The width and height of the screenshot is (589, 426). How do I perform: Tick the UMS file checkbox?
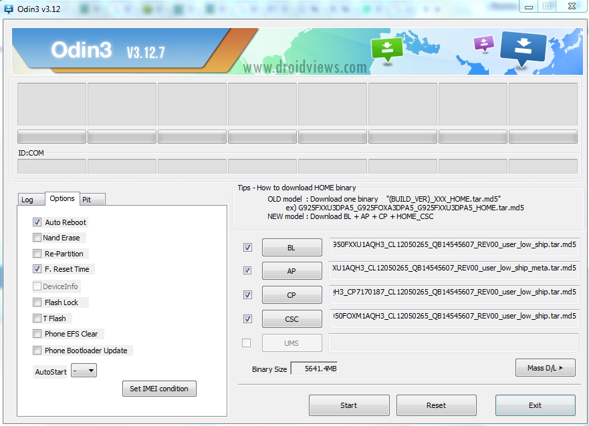coord(247,343)
